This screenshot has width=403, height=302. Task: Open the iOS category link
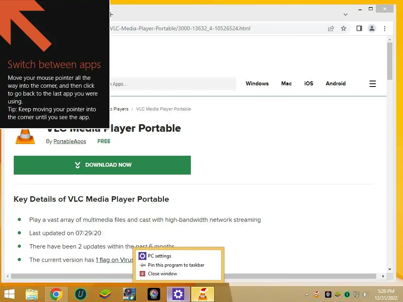point(309,83)
